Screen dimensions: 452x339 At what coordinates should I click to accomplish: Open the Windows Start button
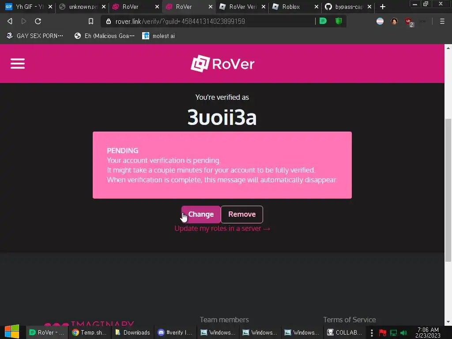(x=12, y=332)
